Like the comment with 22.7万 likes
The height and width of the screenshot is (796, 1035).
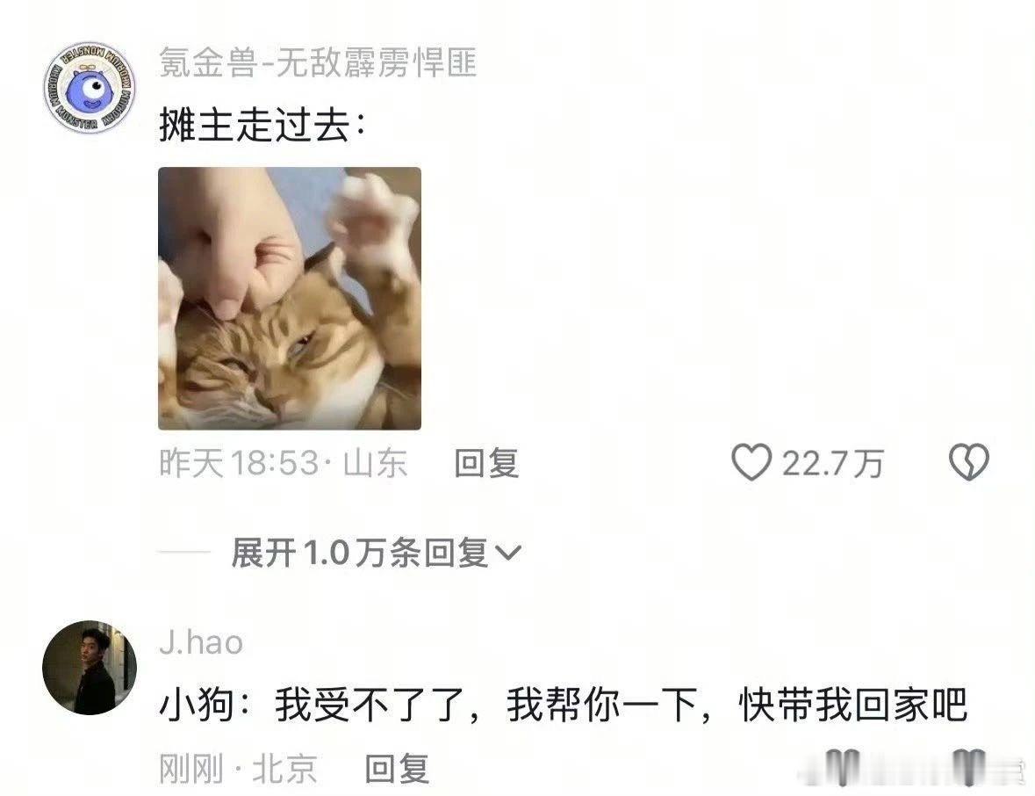coord(751,462)
